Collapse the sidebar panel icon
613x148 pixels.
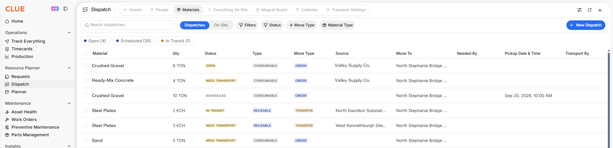[x=65, y=9]
